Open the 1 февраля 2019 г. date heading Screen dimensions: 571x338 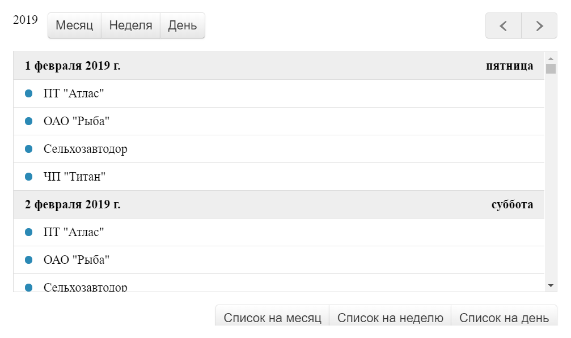pyautogui.click(x=73, y=66)
